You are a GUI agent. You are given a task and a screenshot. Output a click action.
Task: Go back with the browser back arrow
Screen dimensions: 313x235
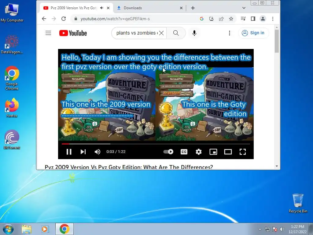tap(44, 19)
